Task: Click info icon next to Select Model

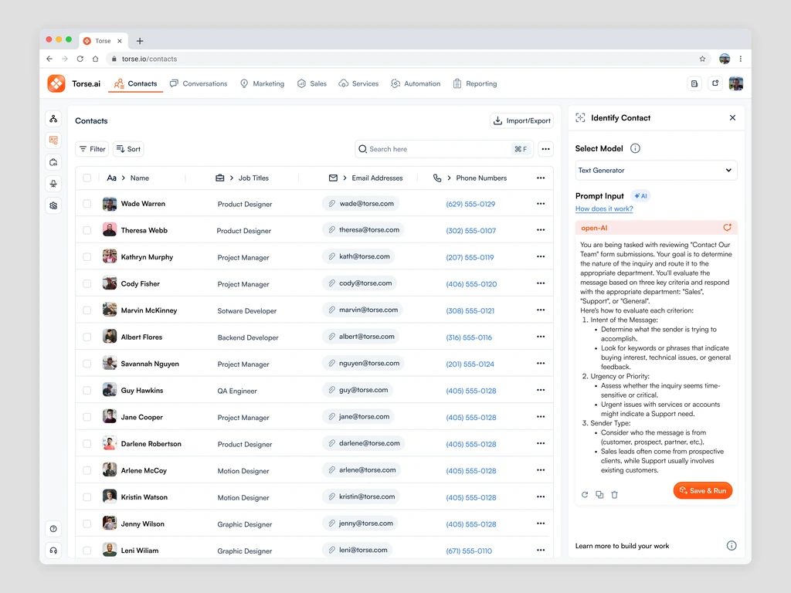Action: tap(635, 148)
